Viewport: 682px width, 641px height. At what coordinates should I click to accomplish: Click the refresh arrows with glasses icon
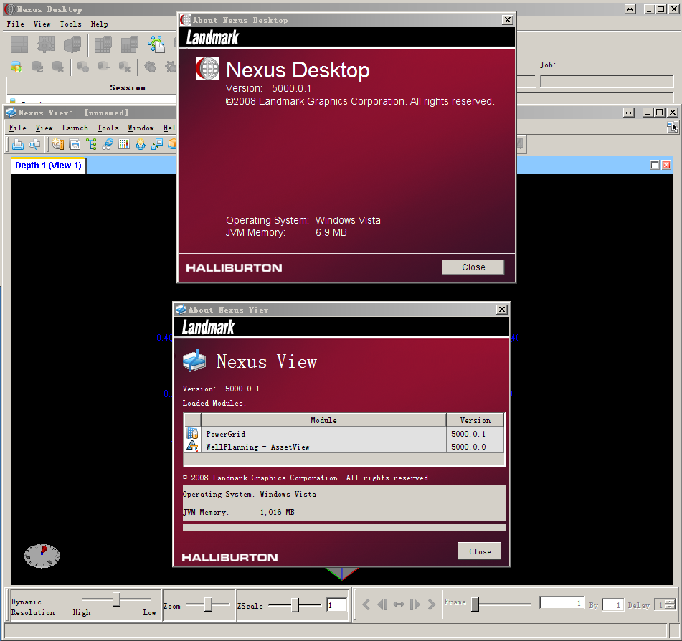[x=108, y=144]
